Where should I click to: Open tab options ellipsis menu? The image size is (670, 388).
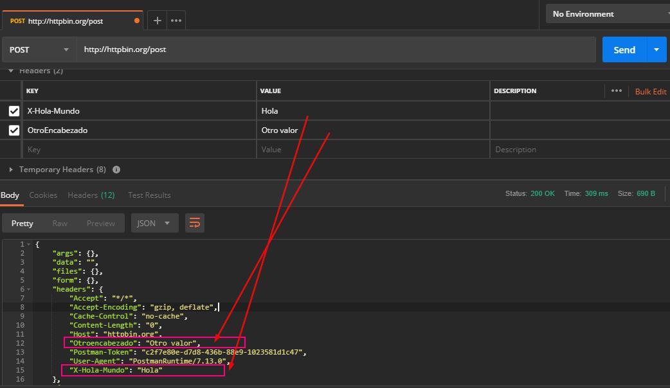click(x=176, y=21)
